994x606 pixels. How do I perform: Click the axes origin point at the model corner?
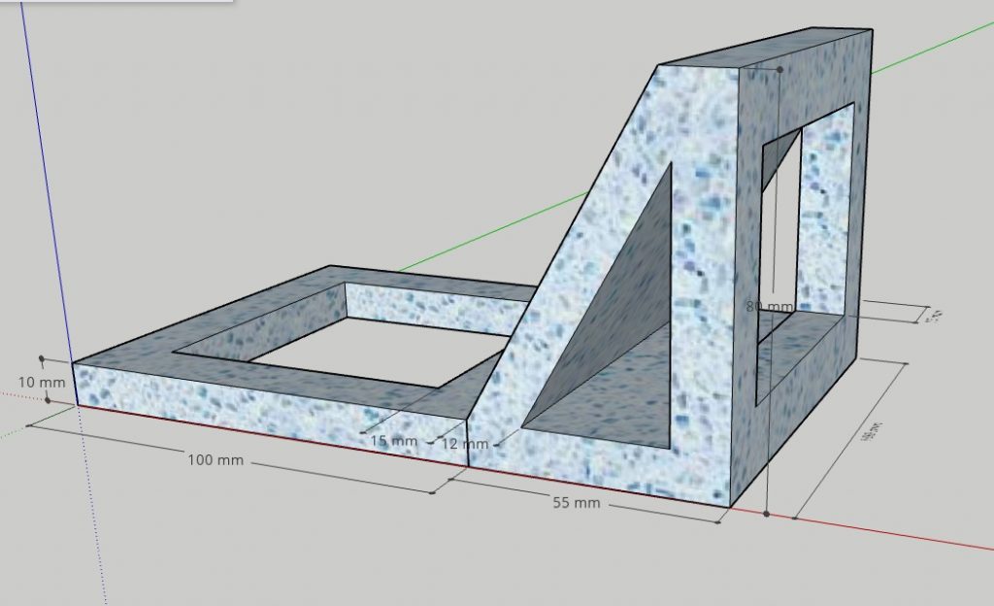point(75,405)
